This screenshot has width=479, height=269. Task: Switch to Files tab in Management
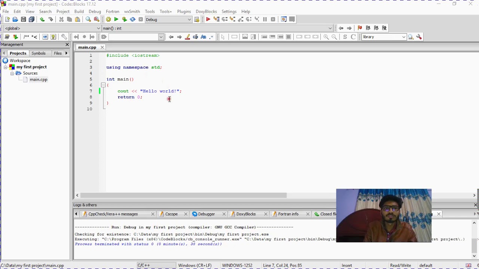point(58,53)
